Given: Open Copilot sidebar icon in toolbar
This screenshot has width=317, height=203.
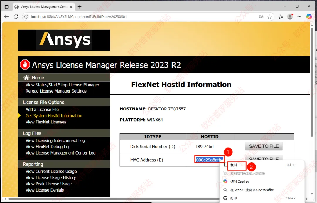Looking at the screenshot, I should tap(309, 16).
